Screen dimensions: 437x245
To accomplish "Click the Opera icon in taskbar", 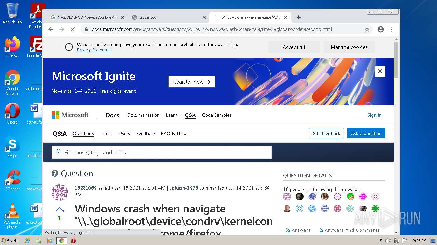I will pyautogui.click(x=73, y=241).
